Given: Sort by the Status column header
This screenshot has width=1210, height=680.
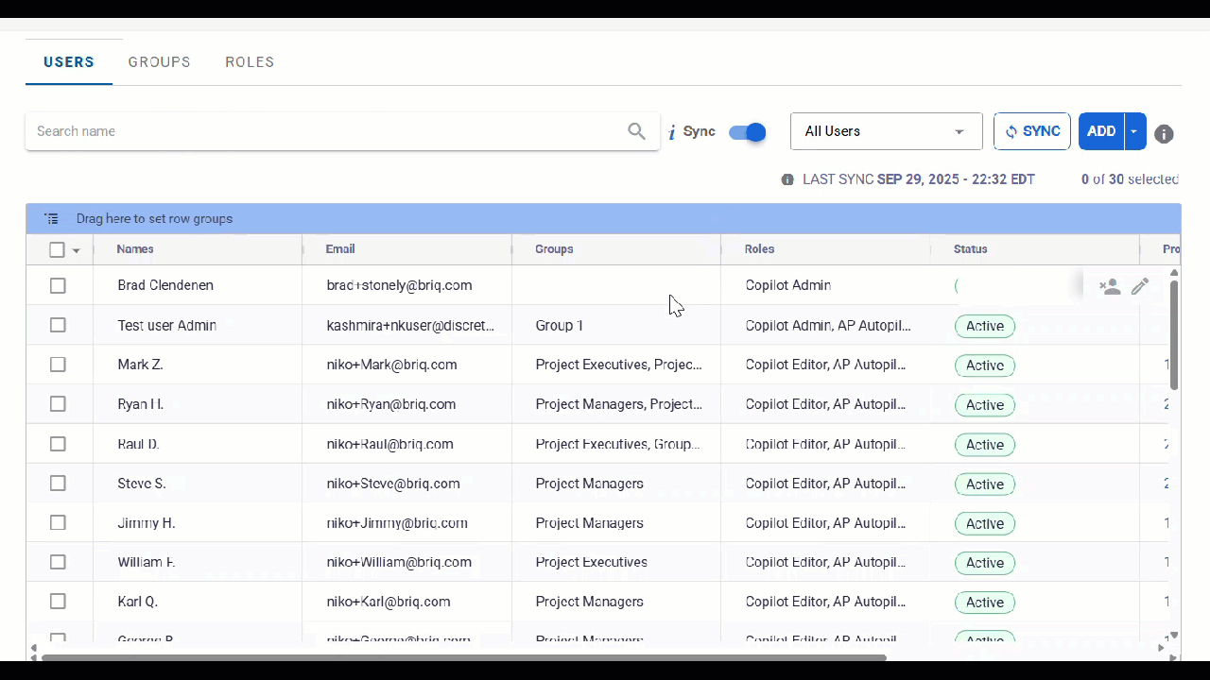Looking at the screenshot, I should point(970,249).
